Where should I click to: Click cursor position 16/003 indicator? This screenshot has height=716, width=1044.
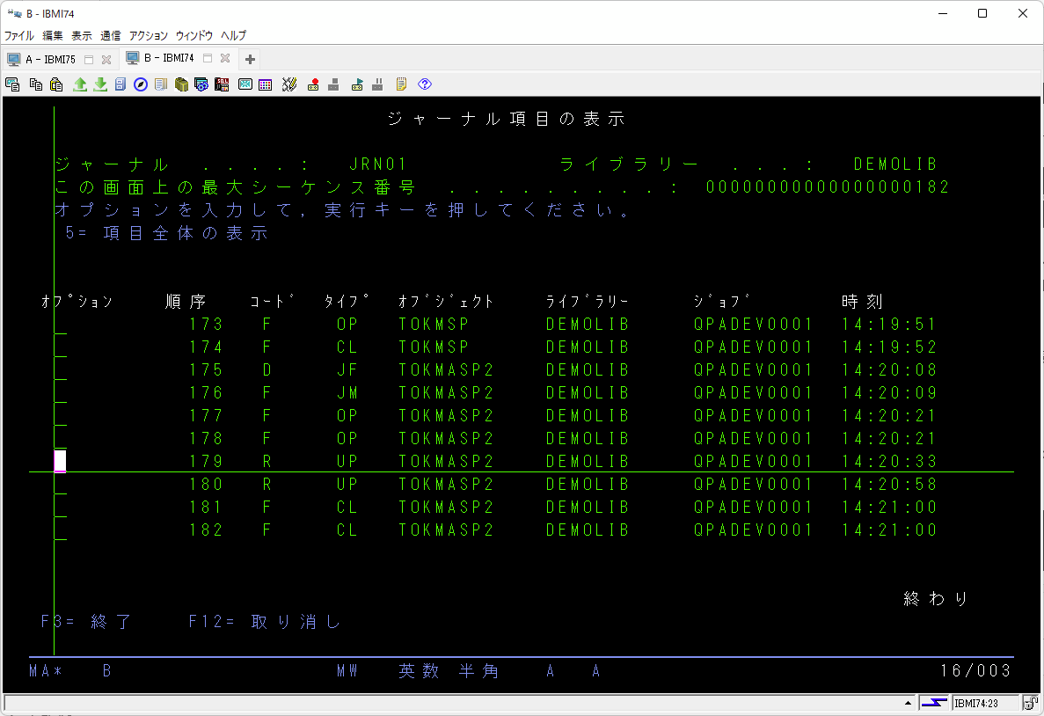pos(975,671)
